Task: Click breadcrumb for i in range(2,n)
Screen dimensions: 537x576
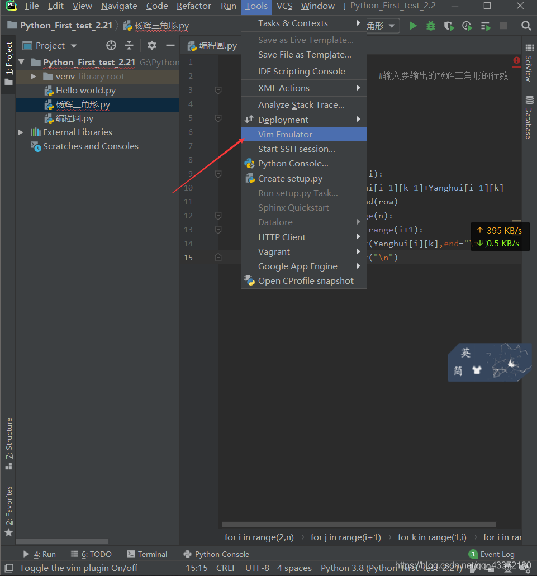Action: click(x=259, y=537)
